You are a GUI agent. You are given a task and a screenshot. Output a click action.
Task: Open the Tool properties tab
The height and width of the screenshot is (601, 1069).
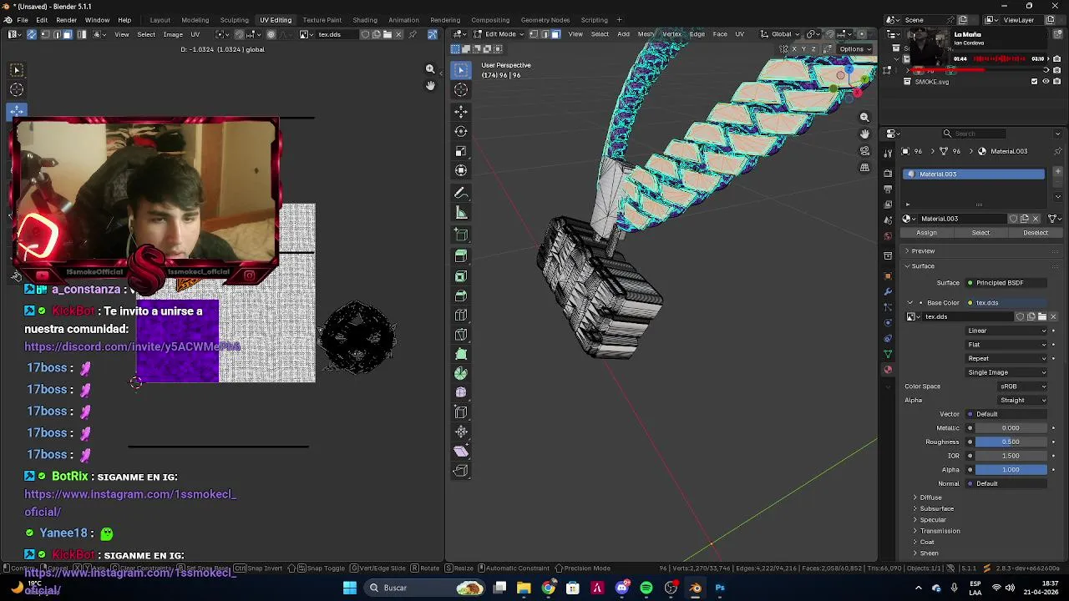(x=888, y=153)
